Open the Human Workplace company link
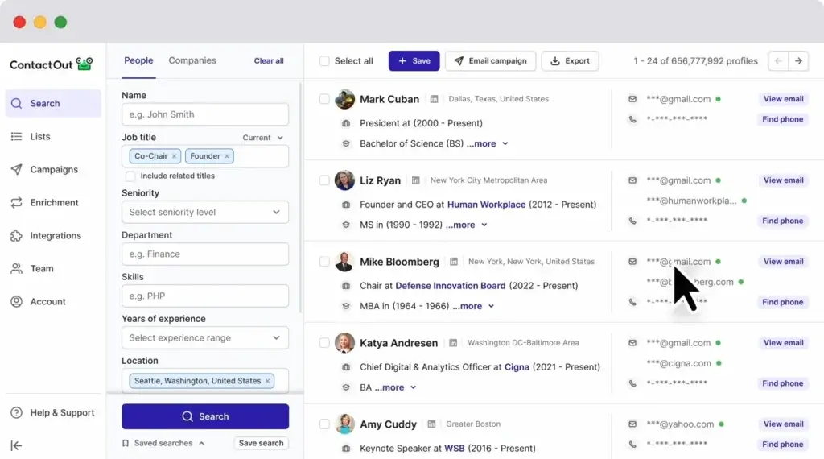Image resolution: width=824 pixels, height=459 pixels. click(486, 205)
